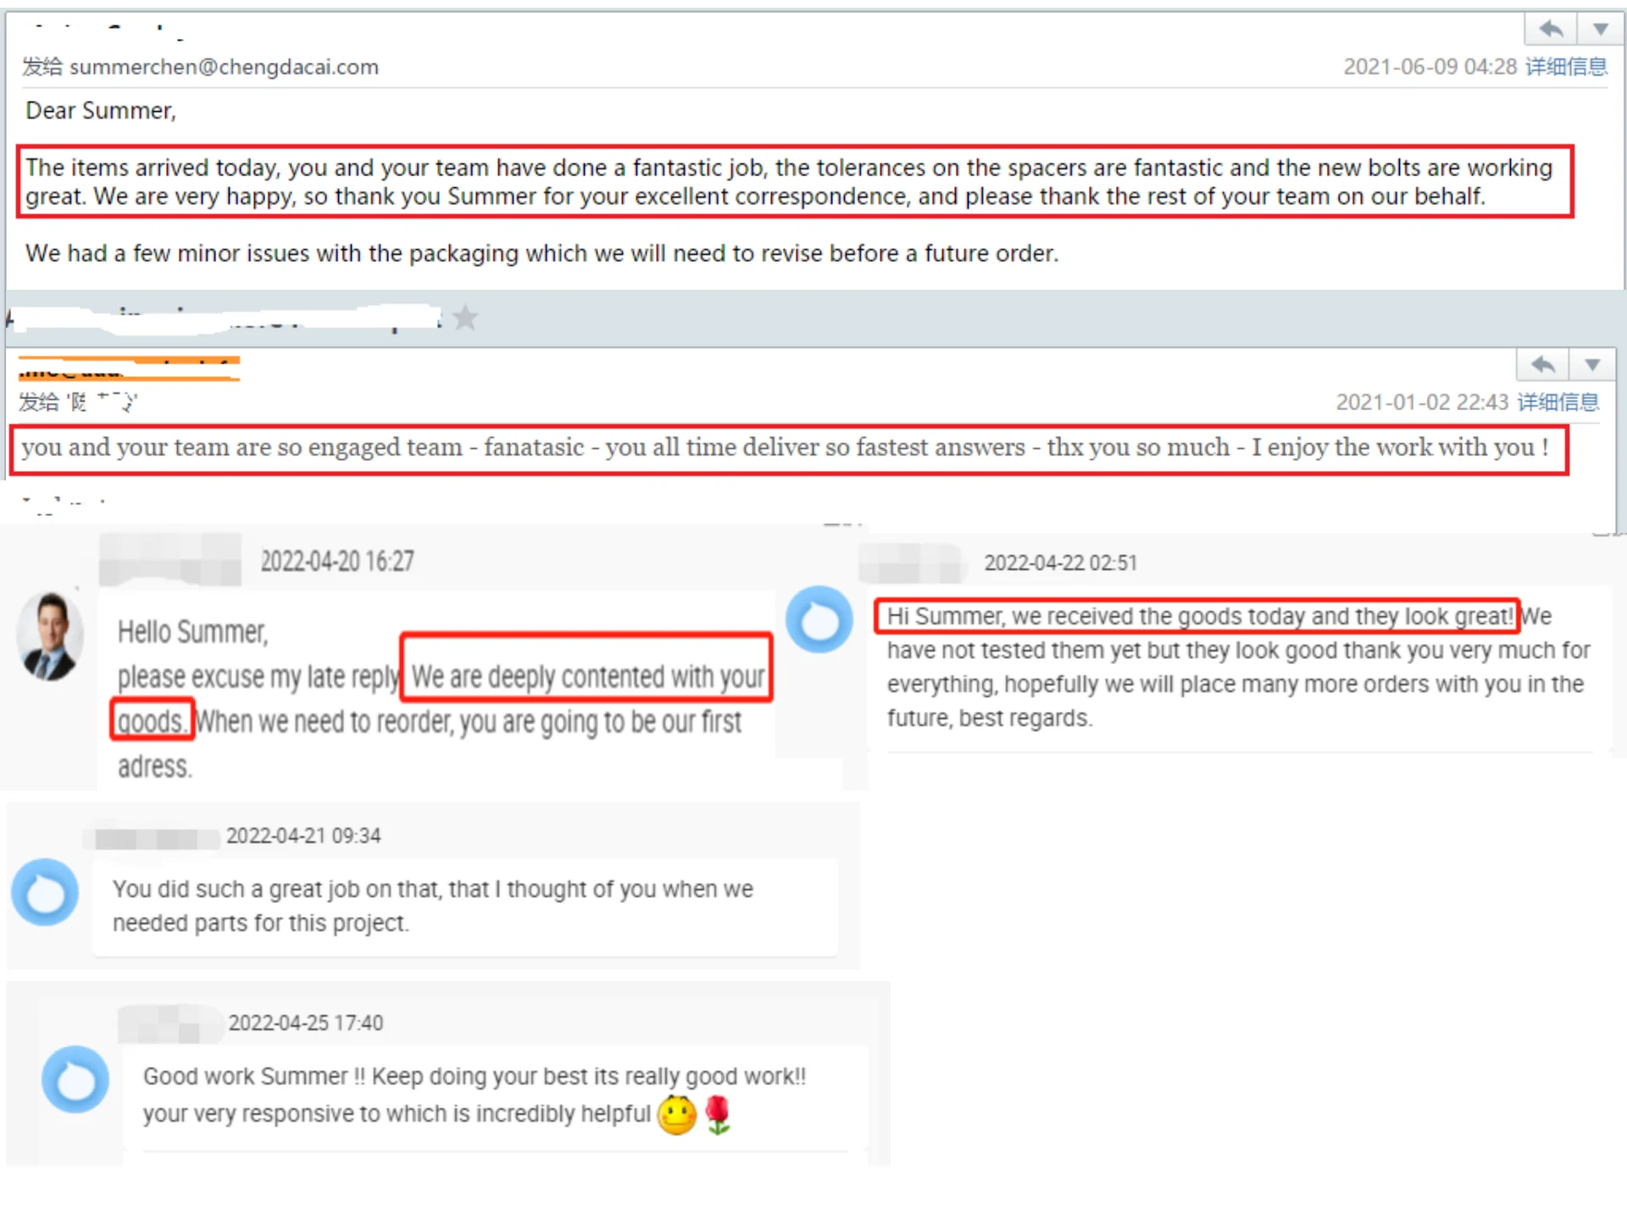Toggle the star next to the email subject

[464, 318]
